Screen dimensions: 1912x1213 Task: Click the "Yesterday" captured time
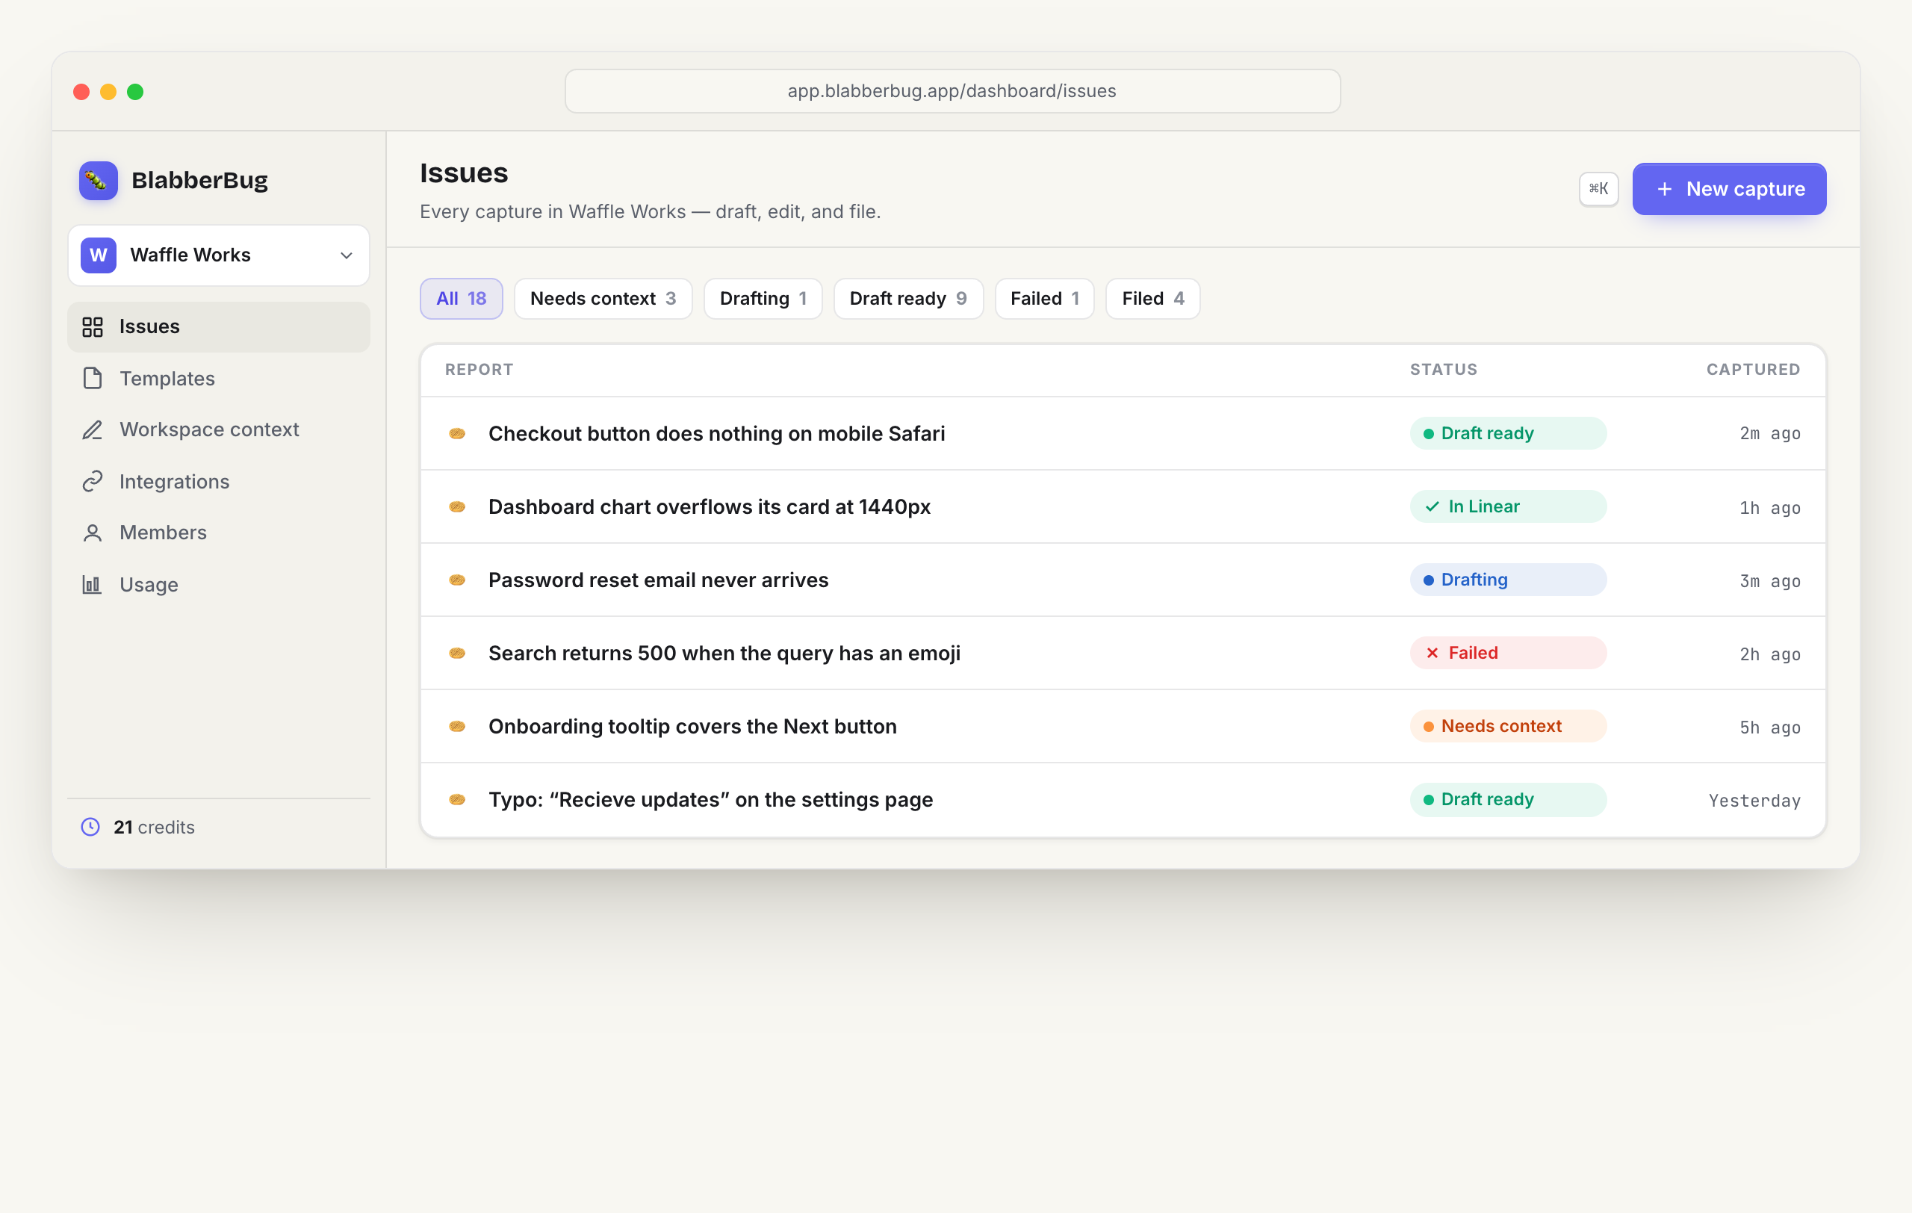tap(1755, 801)
